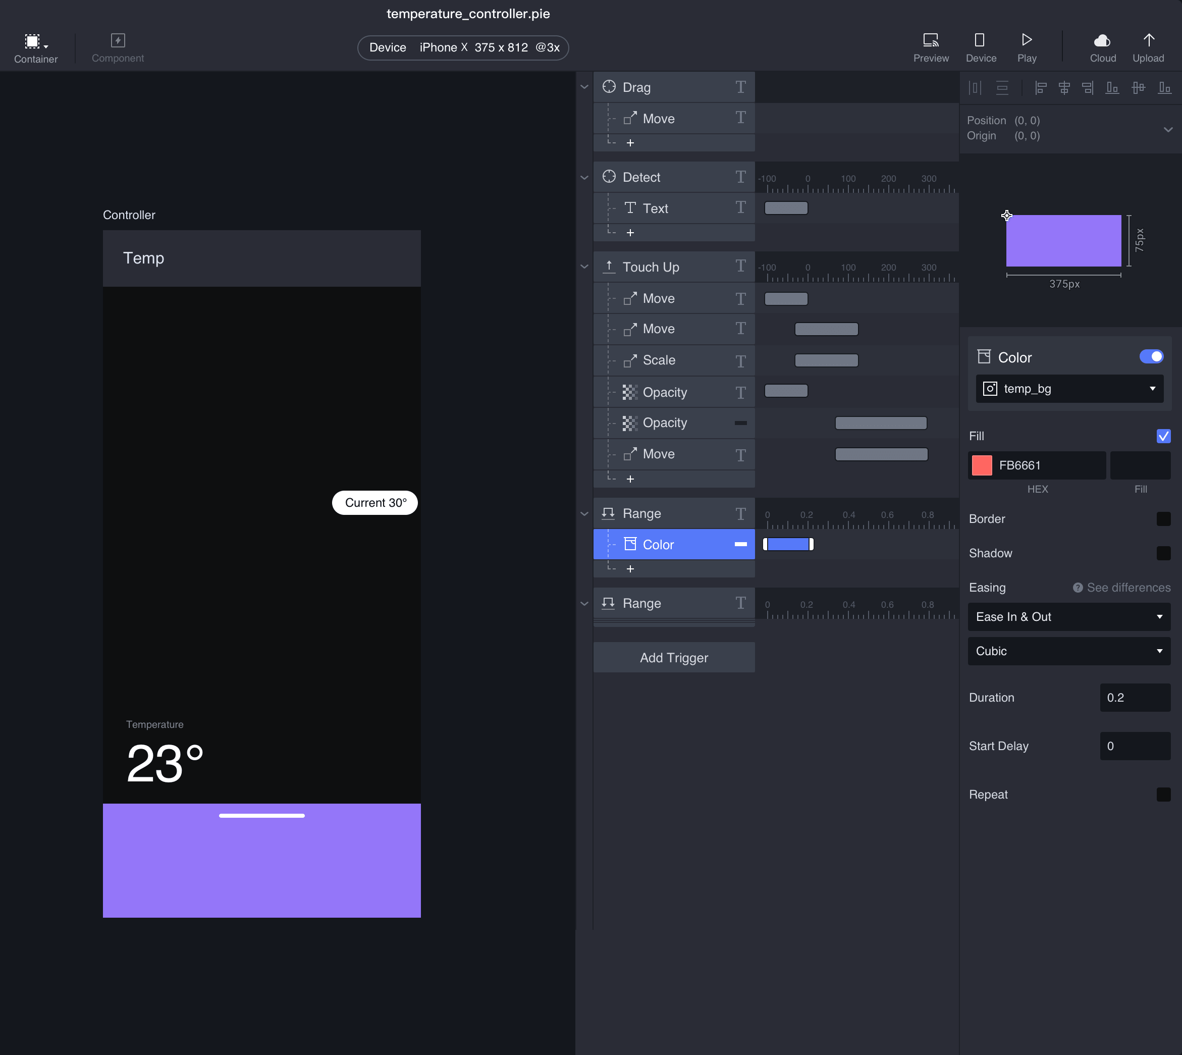Enable the Repeat checkbox

coord(1163,794)
